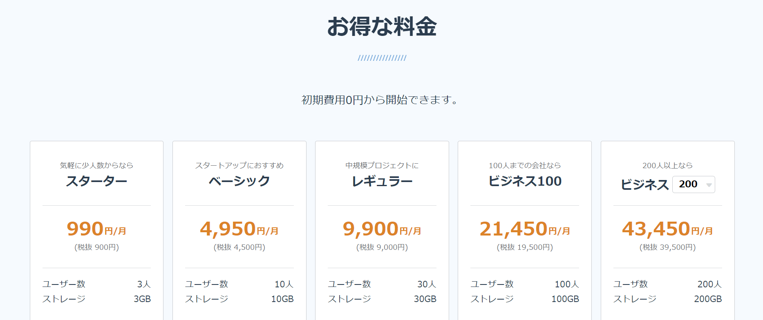The image size is (763, 320).
Task: Select the レギュラー plan title
Action: point(382,181)
